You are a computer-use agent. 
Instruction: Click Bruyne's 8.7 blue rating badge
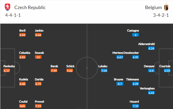click(120, 84)
